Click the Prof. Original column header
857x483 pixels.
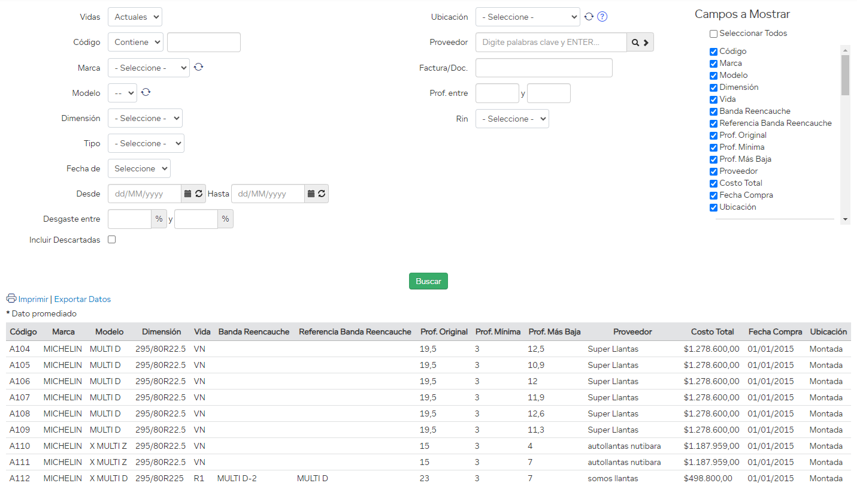[444, 331]
